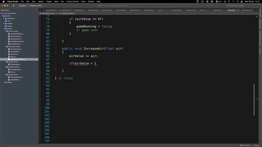Open the Apple menu
The image size is (262, 147).
pos(4,2)
